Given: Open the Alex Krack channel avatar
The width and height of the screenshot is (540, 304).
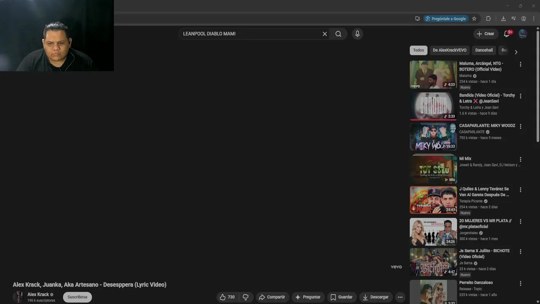Looking at the screenshot, I should click(18, 297).
